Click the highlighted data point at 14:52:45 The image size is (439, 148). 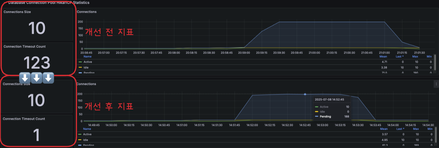(x=305, y=94)
